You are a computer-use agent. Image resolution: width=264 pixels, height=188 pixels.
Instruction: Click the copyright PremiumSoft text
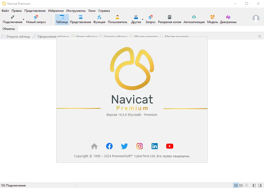(x=132, y=156)
